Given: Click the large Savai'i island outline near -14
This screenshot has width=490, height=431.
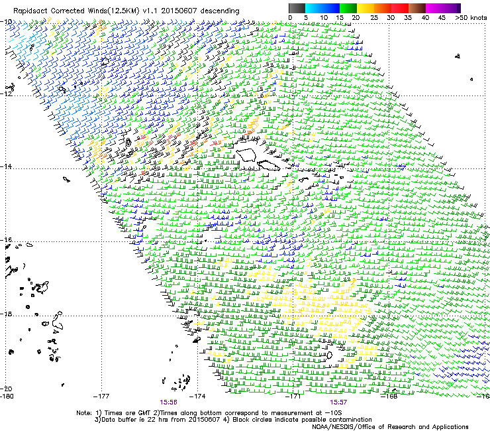Looking at the screenshot, I should (x=246, y=155).
